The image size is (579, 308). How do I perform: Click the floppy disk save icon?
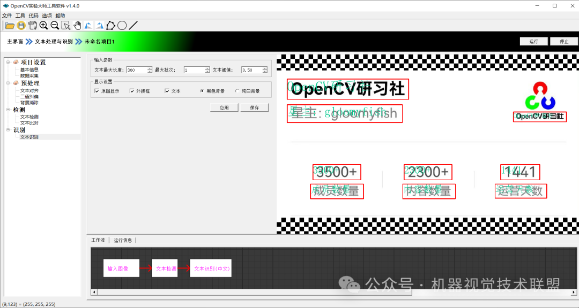(x=21, y=26)
